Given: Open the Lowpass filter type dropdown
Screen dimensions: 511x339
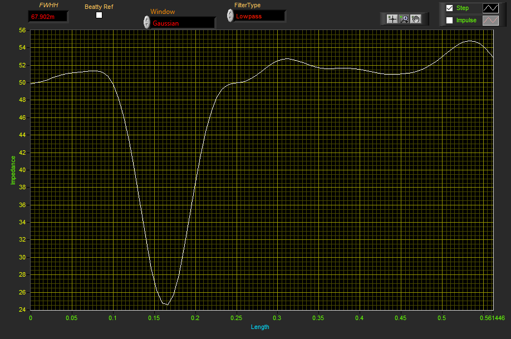Looking at the screenshot, I should pos(260,16).
